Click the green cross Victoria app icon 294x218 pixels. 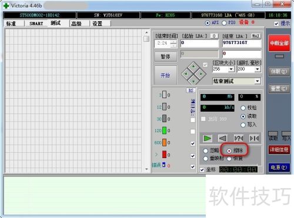tap(6, 5)
